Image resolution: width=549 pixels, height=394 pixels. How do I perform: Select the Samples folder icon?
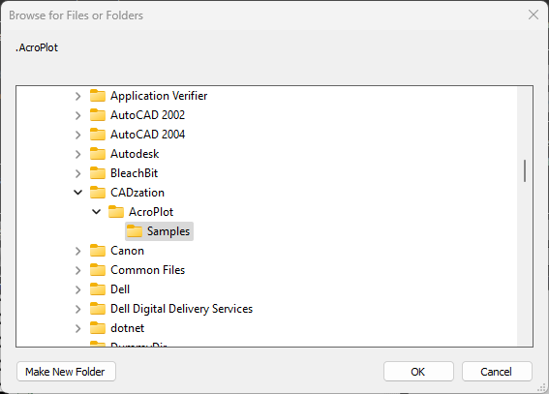[134, 231]
